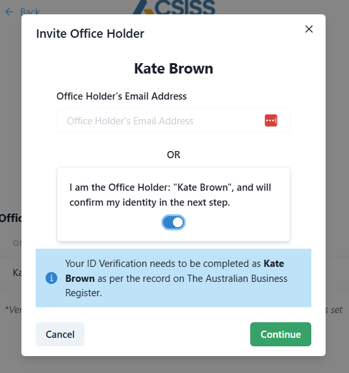Toggle the "I am the Office Holder" switch
The image size is (349, 373).
click(174, 223)
